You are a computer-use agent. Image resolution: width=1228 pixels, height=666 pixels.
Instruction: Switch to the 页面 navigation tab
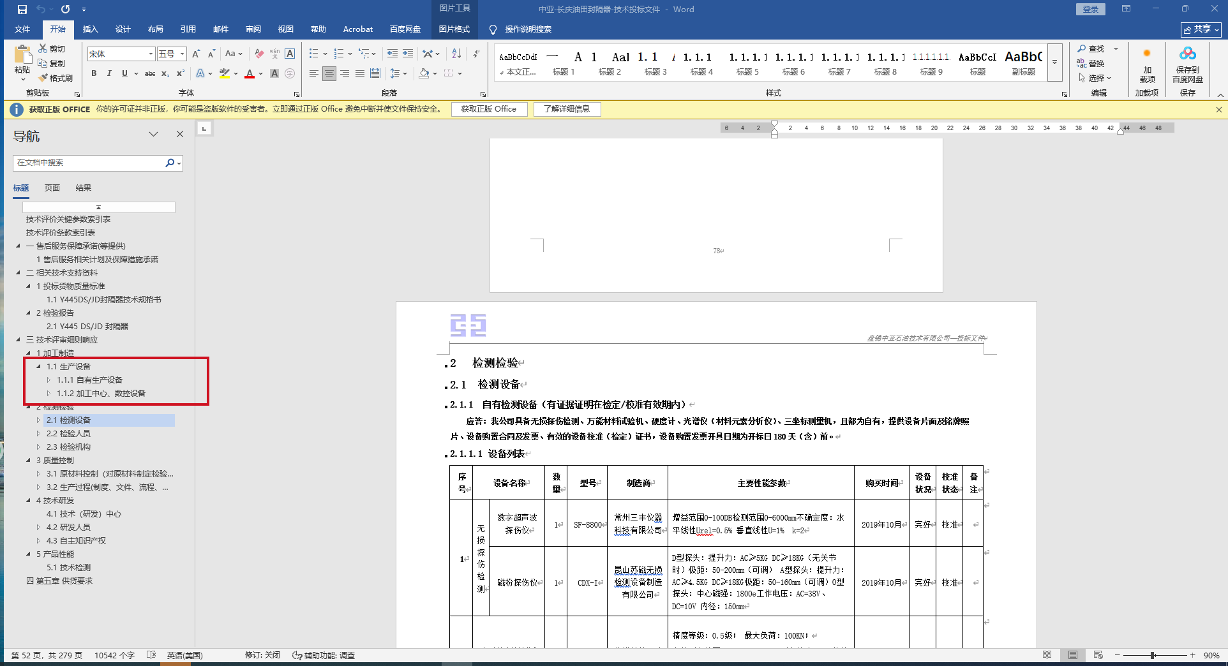(52, 188)
